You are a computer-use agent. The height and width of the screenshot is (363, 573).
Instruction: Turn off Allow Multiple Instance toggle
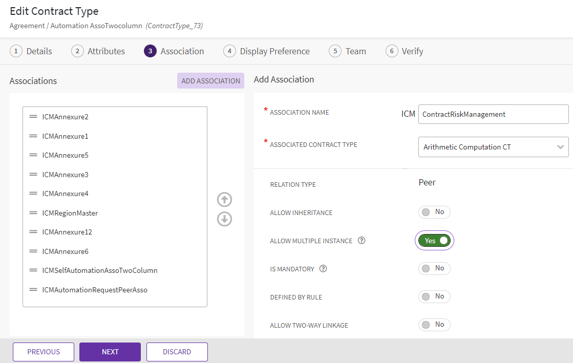434,241
